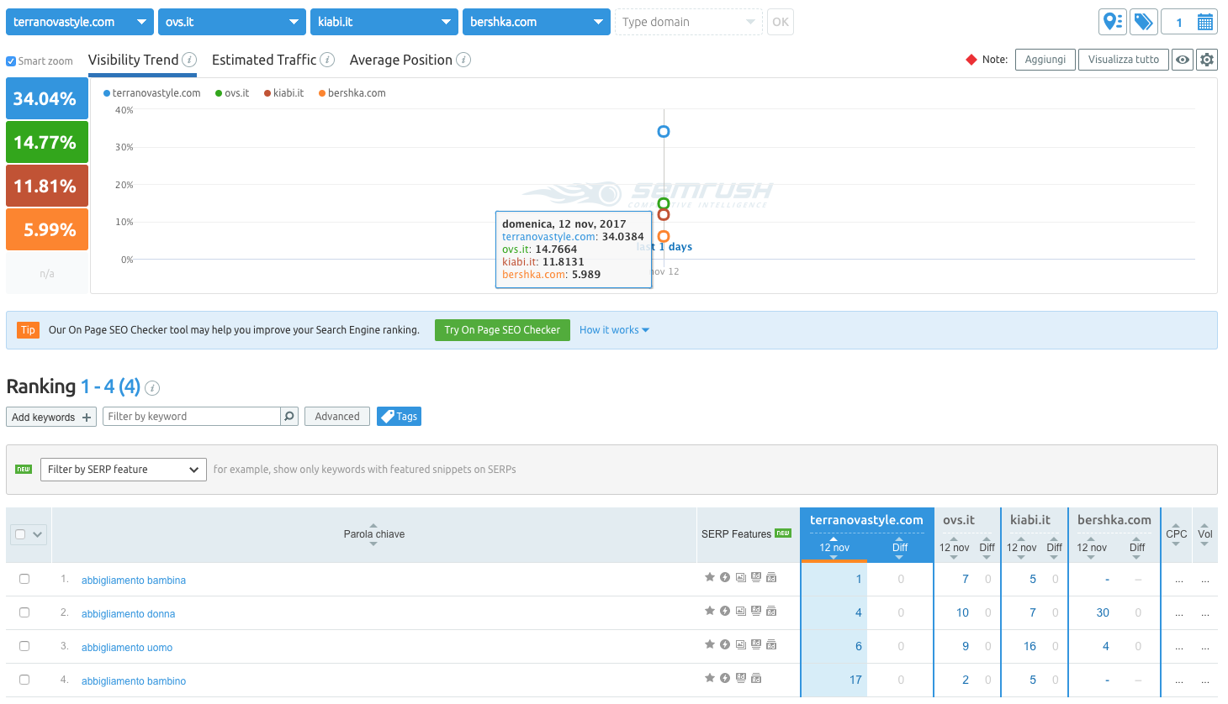This screenshot has width=1228, height=704.
Task: Select checkbox for abbigliamento bambina
Action: click(24, 579)
